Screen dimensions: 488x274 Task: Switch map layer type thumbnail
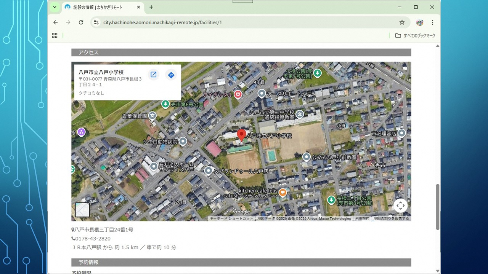pyautogui.click(x=82, y=210)
